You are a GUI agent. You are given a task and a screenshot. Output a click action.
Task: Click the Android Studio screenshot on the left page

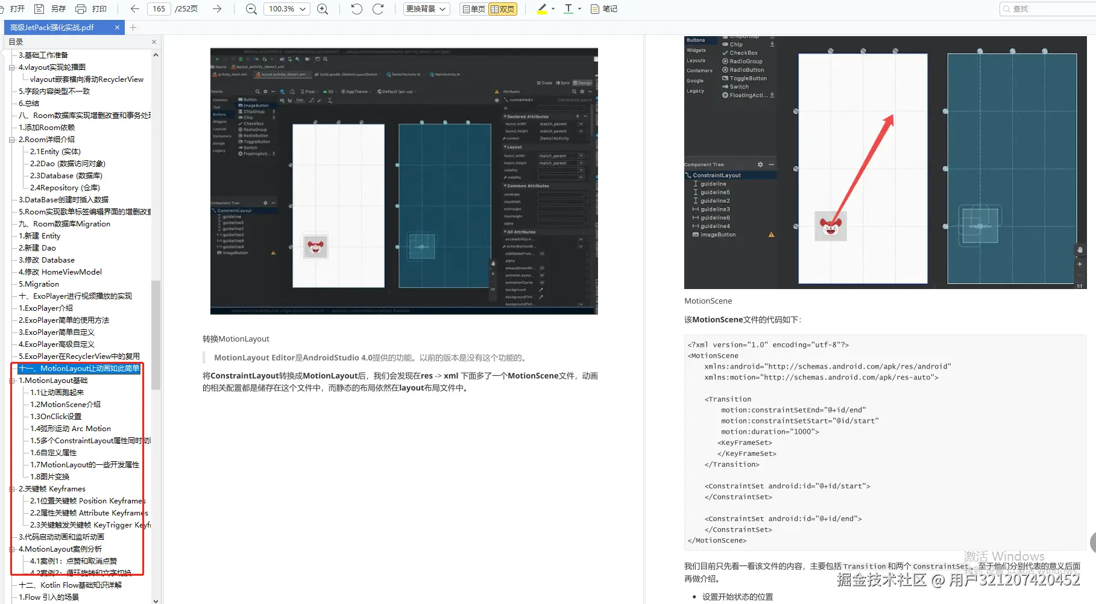(x=404, y=181)
